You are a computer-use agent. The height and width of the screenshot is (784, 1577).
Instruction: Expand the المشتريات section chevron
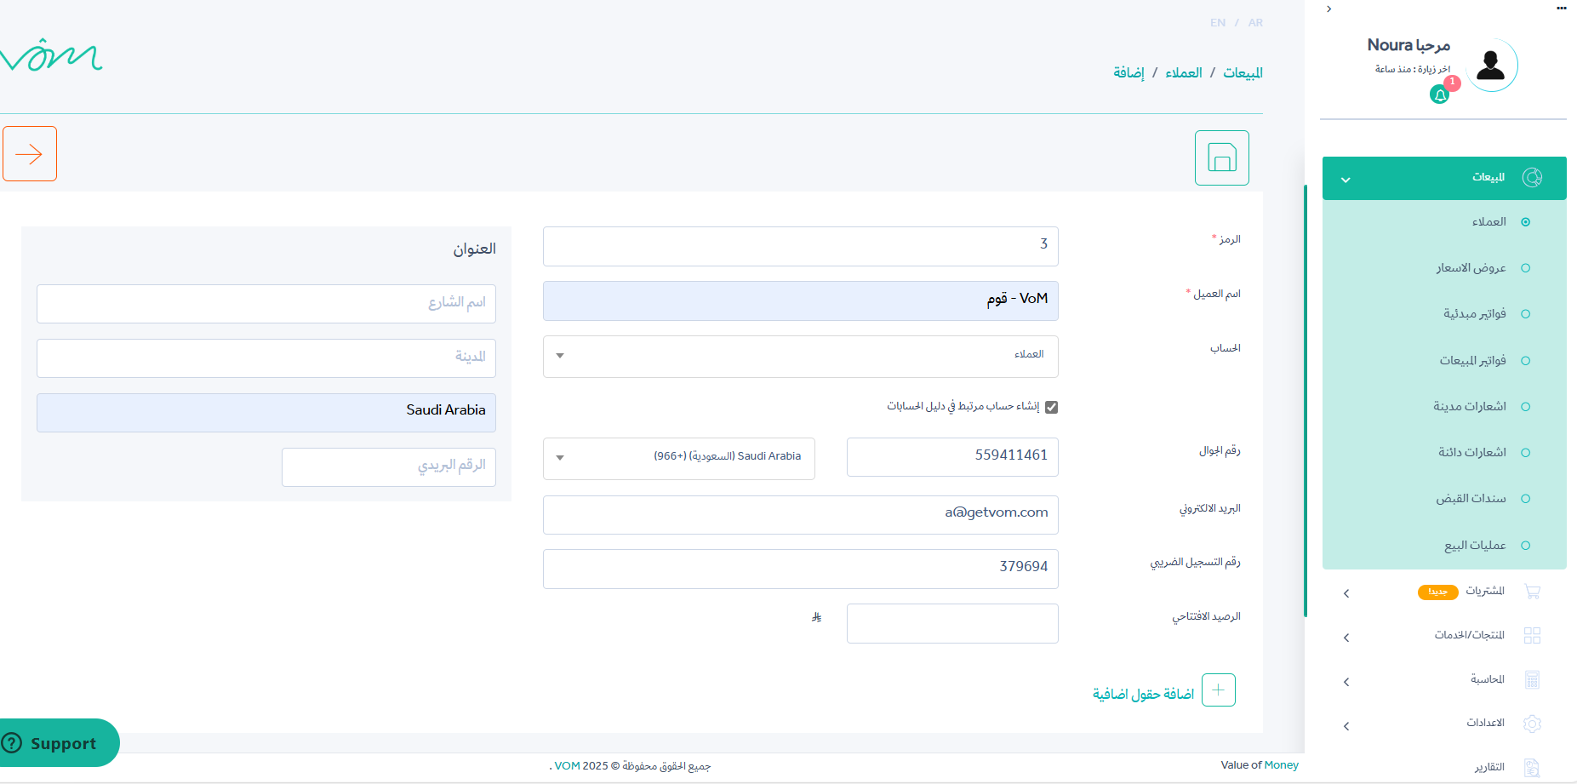tap(1346, 593)
